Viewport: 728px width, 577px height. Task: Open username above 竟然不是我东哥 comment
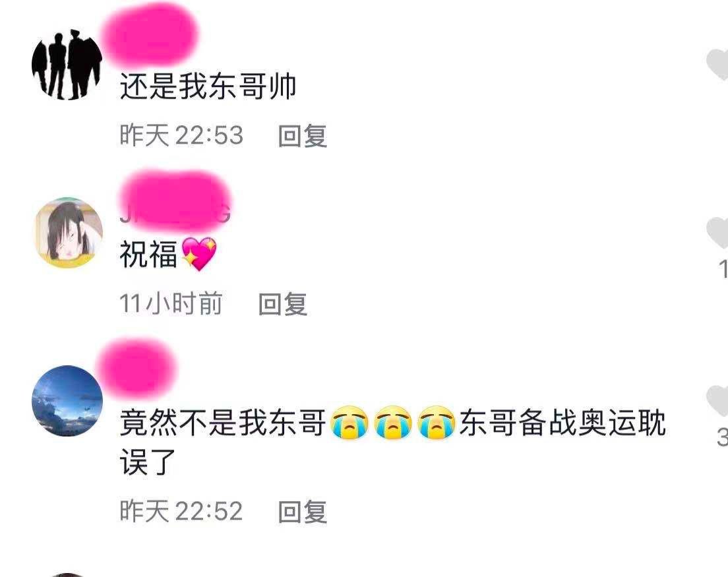pyautogui.click(x=137, y=368)
